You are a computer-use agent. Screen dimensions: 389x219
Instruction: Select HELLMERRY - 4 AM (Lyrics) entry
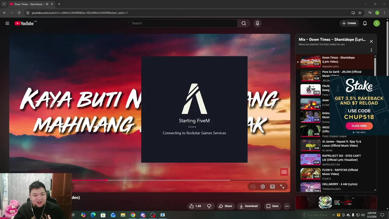pos(335,187)
